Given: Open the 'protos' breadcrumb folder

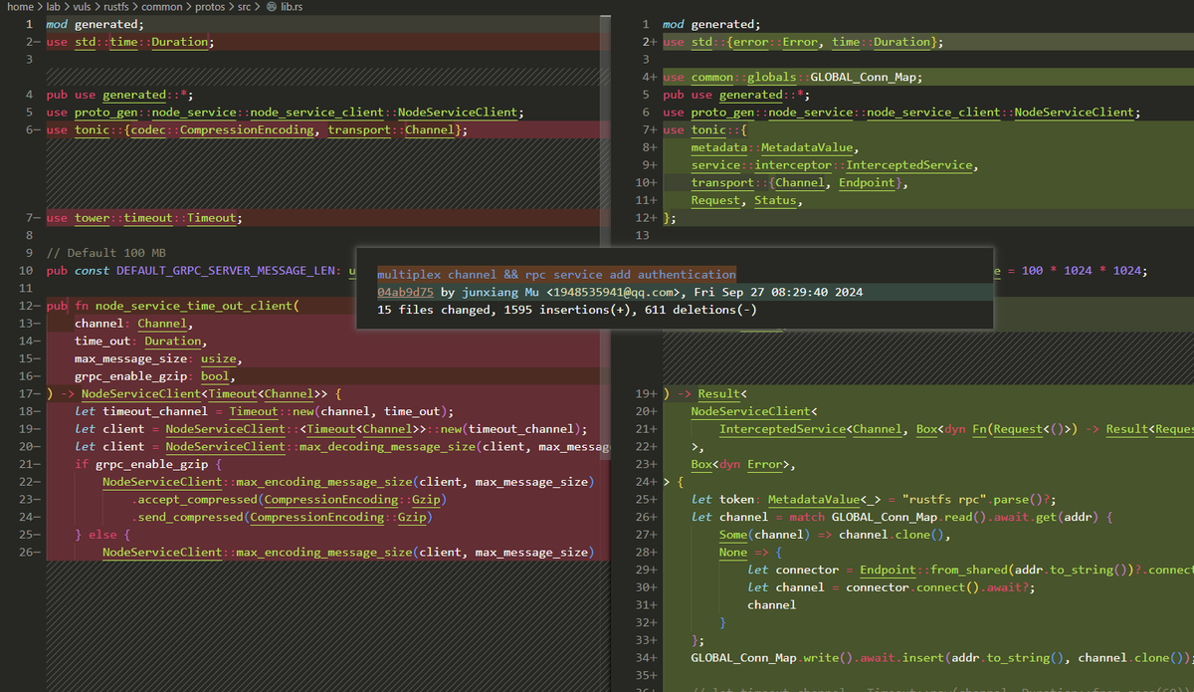Looking at the screenshot, I should click(210, 7).
